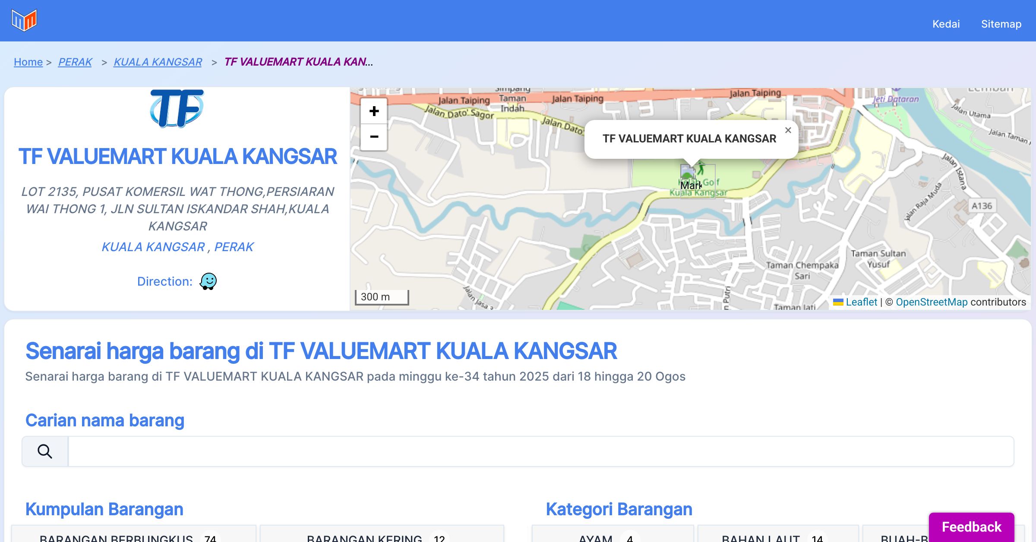This screenshot has height=542, width=1036.
Task: Open Waze direction icon
Action: (x=208, y=281)
